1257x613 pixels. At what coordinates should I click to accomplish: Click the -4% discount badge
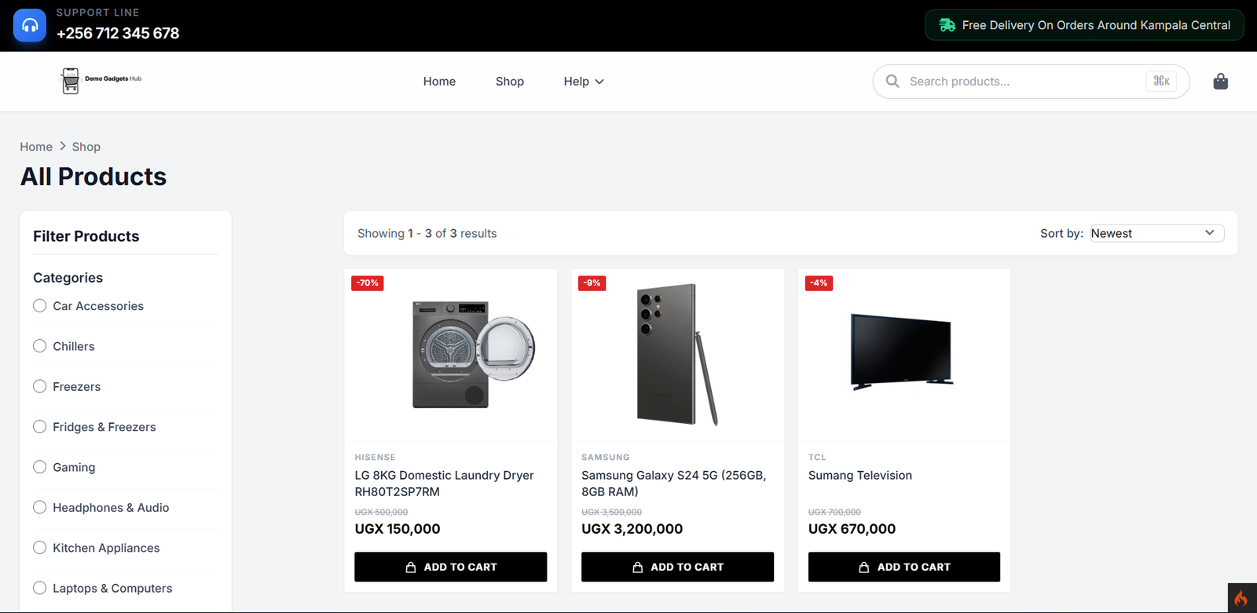click(x=819, y=283)
